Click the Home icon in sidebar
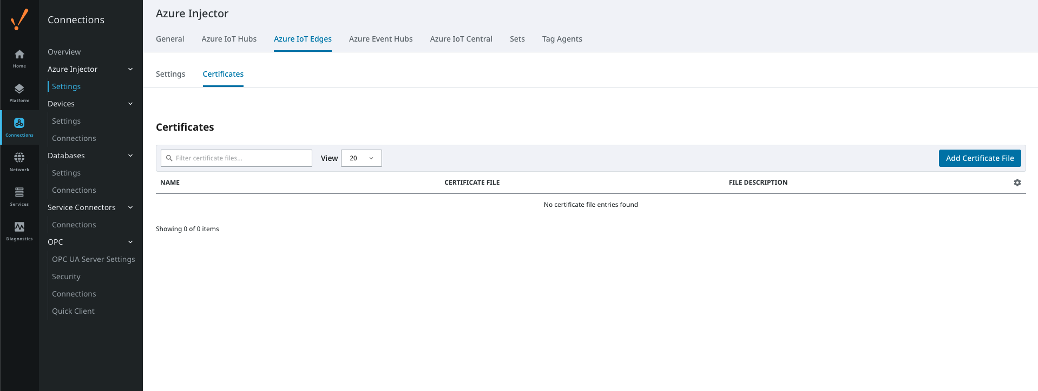This screenshot has height=391, width=1038. coord(19,55)
